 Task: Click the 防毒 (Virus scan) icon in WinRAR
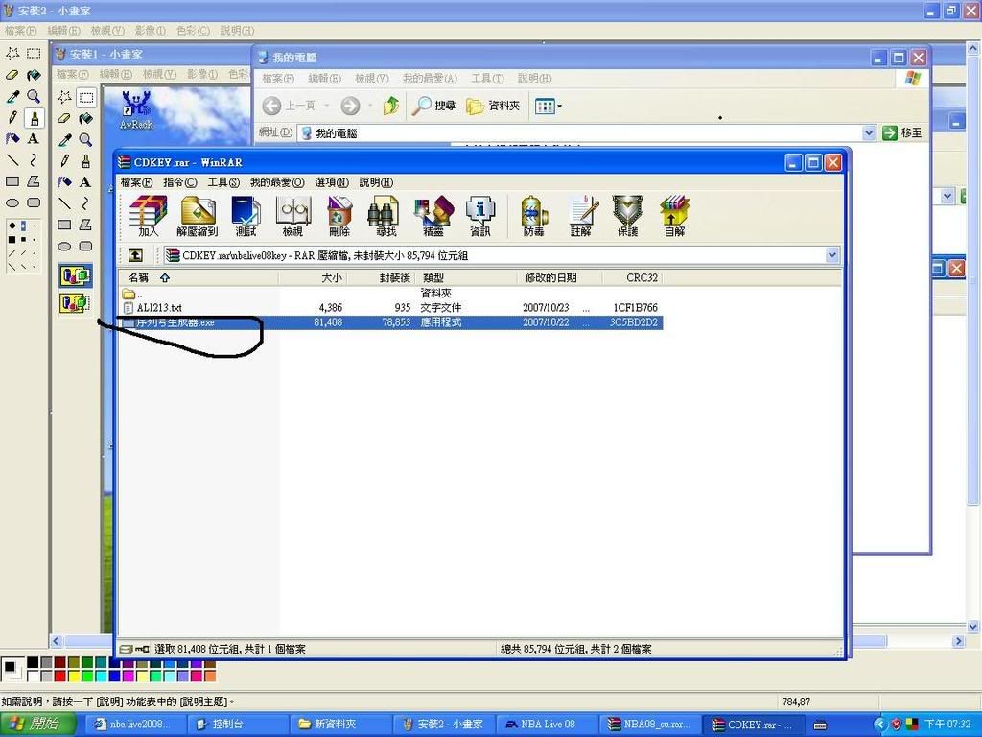(533, 216)
